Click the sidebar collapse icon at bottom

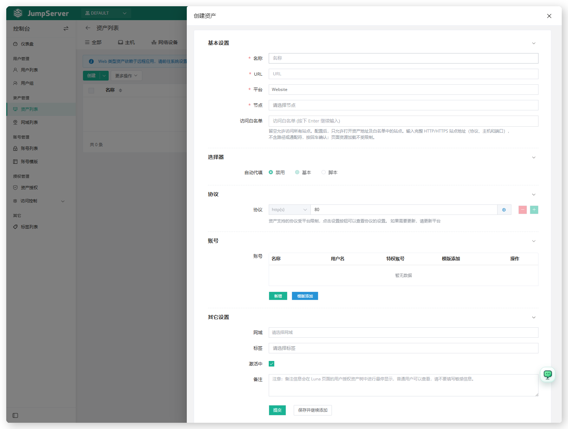point(15,415)
